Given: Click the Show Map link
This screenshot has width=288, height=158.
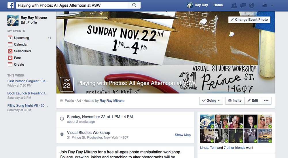Looking at the screenshot, I should point(183,135).
